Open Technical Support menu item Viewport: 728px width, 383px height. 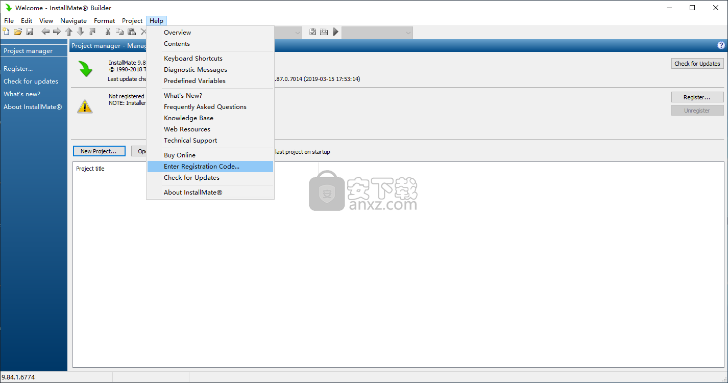[x=210, y=140]
